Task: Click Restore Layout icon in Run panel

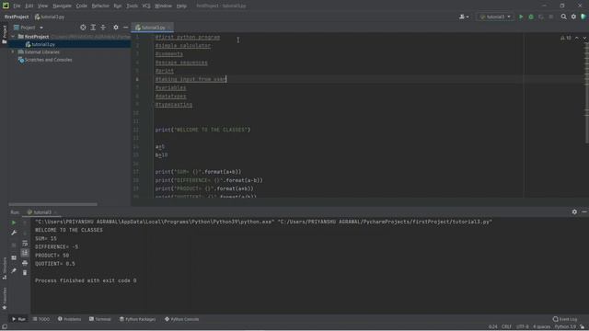Action: point(14,257)
